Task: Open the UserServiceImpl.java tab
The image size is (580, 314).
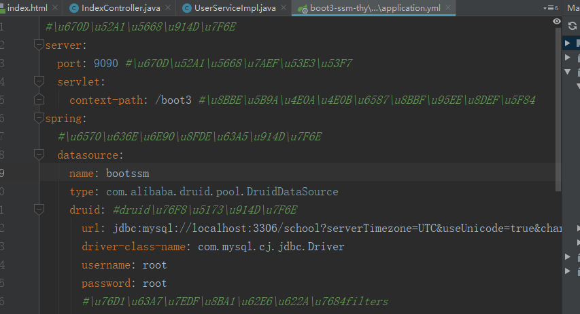Action: (235, 7)
